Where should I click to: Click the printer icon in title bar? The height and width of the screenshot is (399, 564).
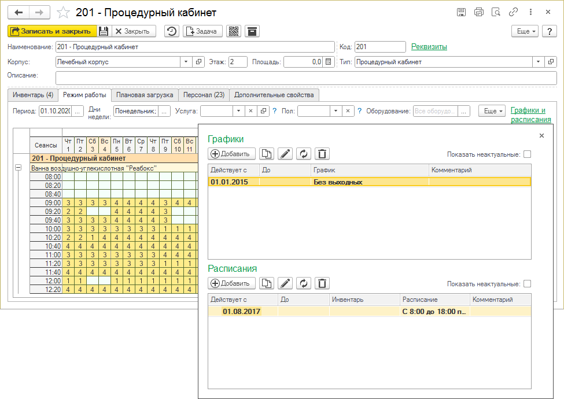[x=478, y=12]
